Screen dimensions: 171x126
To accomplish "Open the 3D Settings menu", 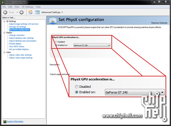I will 27,7.
